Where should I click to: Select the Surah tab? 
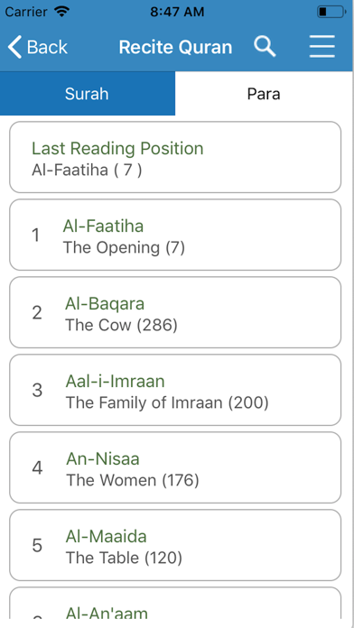click(x=87, y=94)
